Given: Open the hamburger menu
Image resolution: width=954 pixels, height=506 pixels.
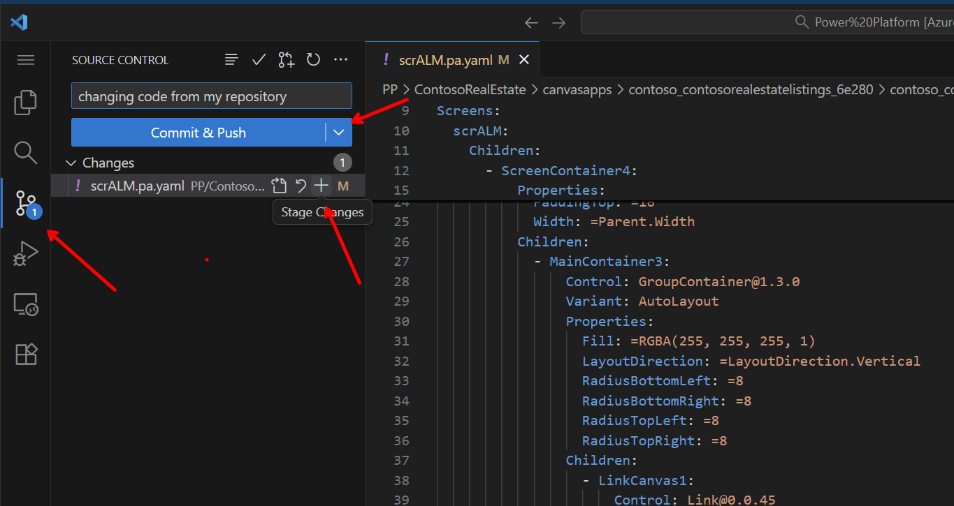Looking at the screenshot, I should coord(25,60).
